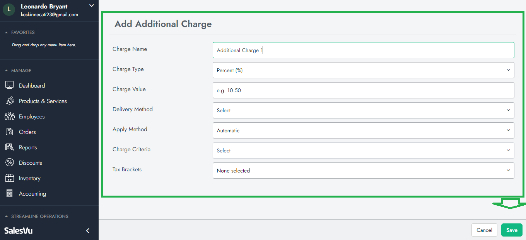Click the Employees people icon
Screen dimensions: 526x240
pyautogui.click(x=10, y=117)
